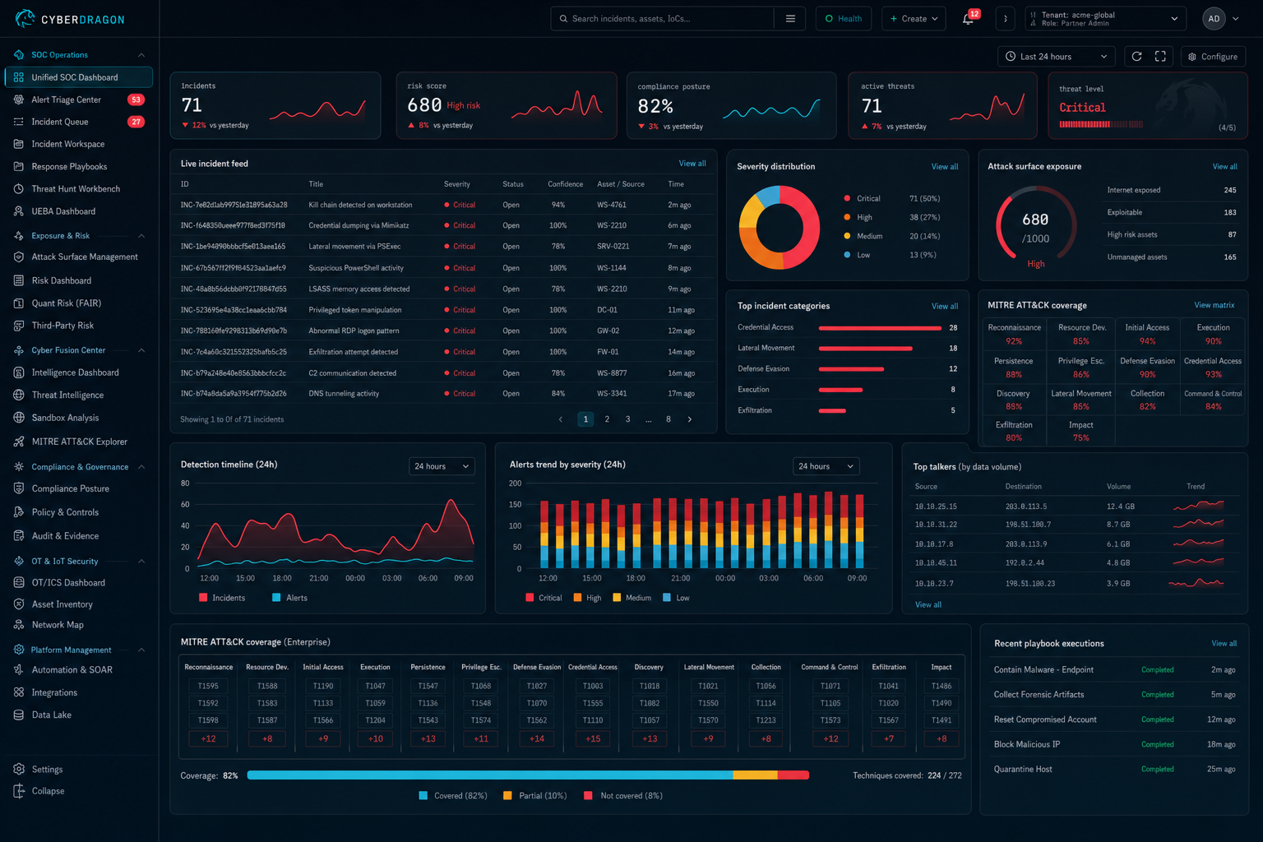Click the Risk Dashboard icon

point(19,280)
